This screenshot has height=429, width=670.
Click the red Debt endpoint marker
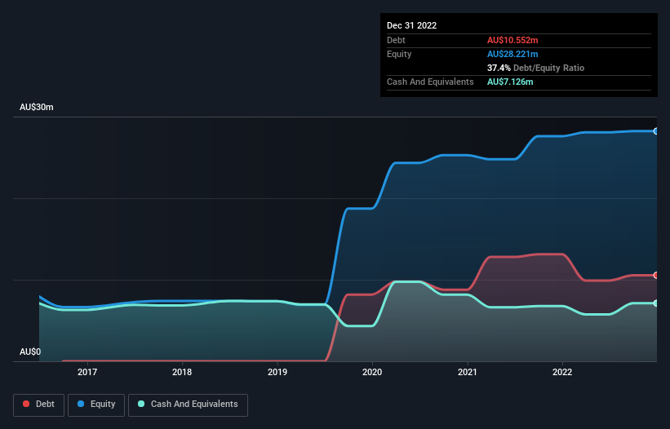click(x=656, y=276)
